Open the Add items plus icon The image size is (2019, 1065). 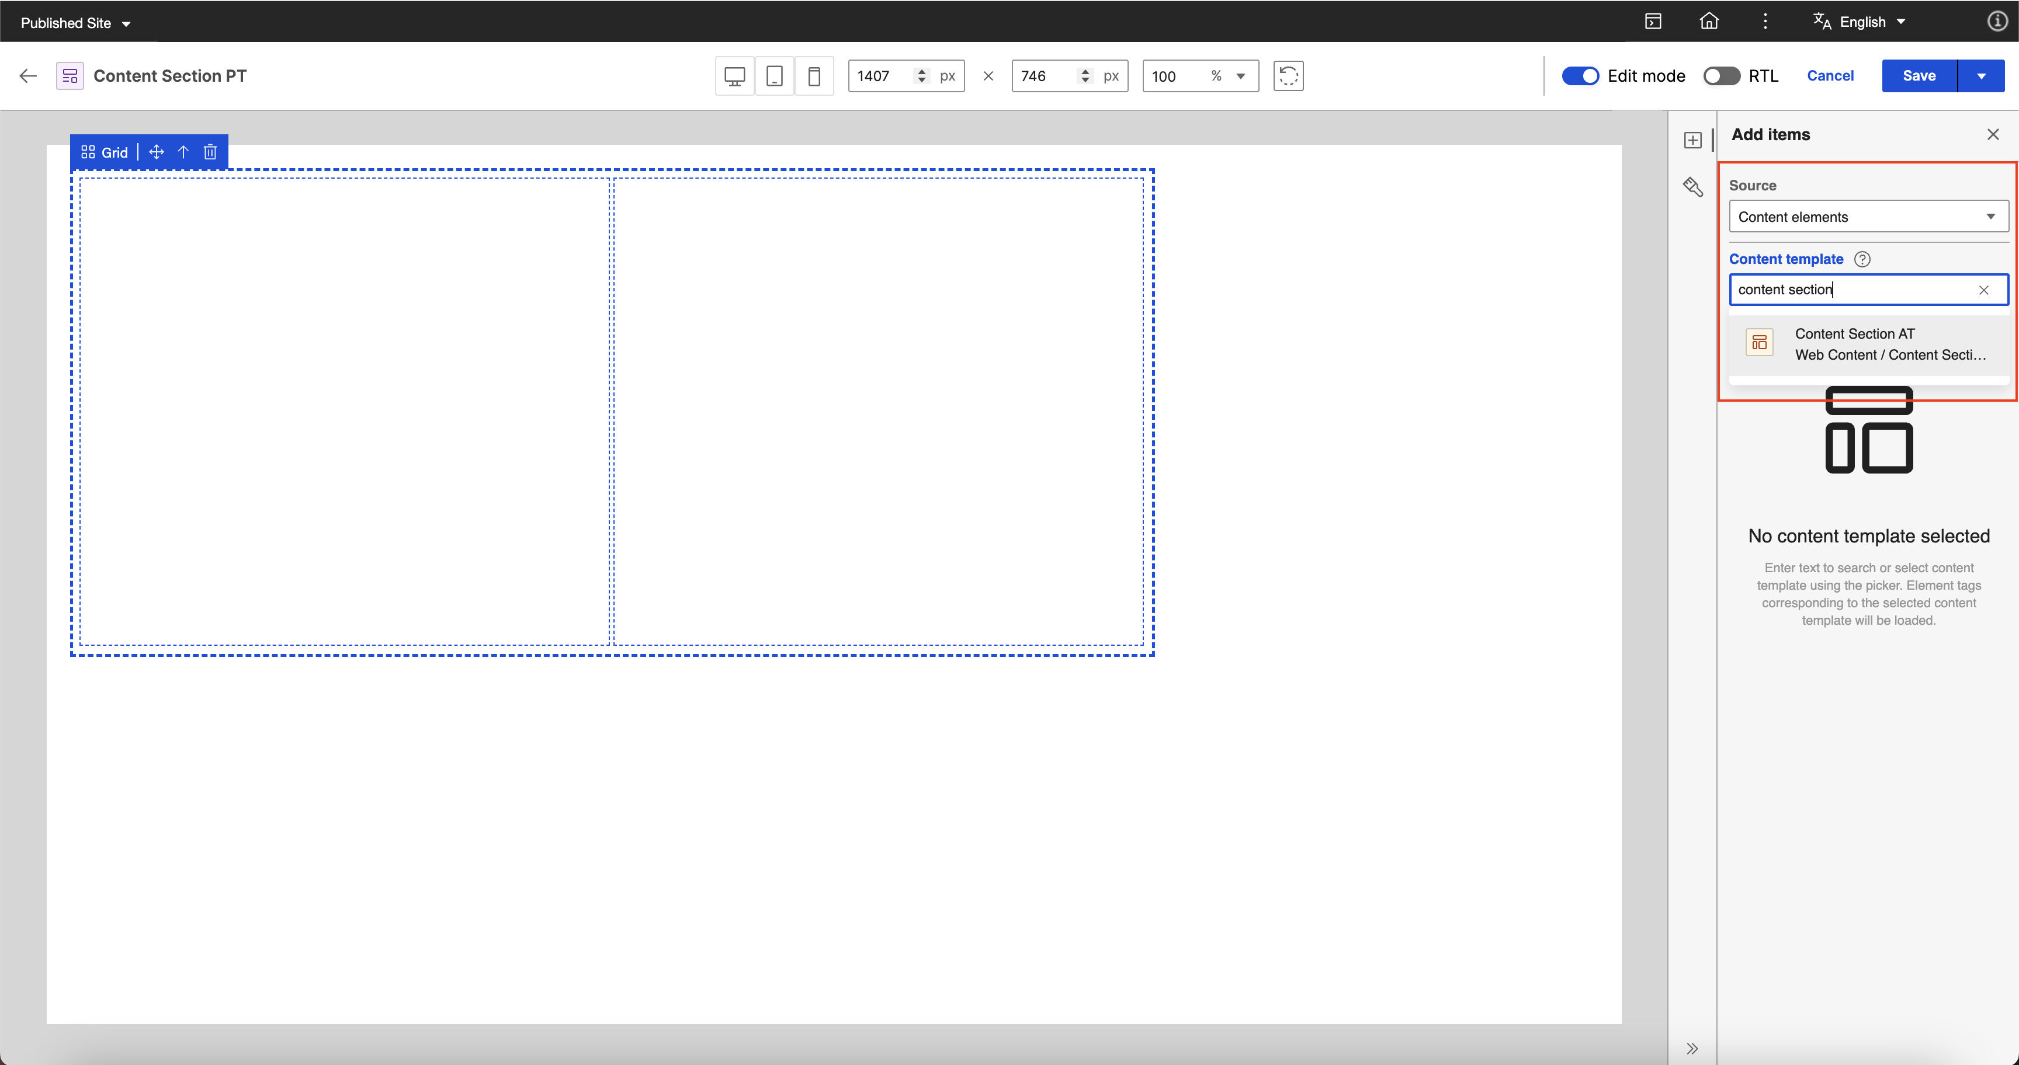point(1693,140)
